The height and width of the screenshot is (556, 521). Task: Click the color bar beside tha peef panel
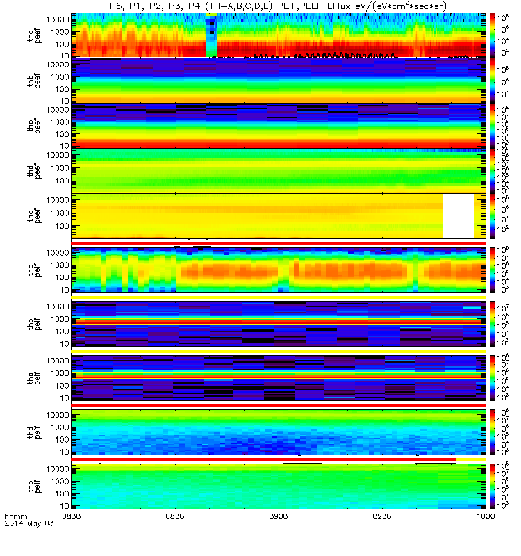point(493,35)
